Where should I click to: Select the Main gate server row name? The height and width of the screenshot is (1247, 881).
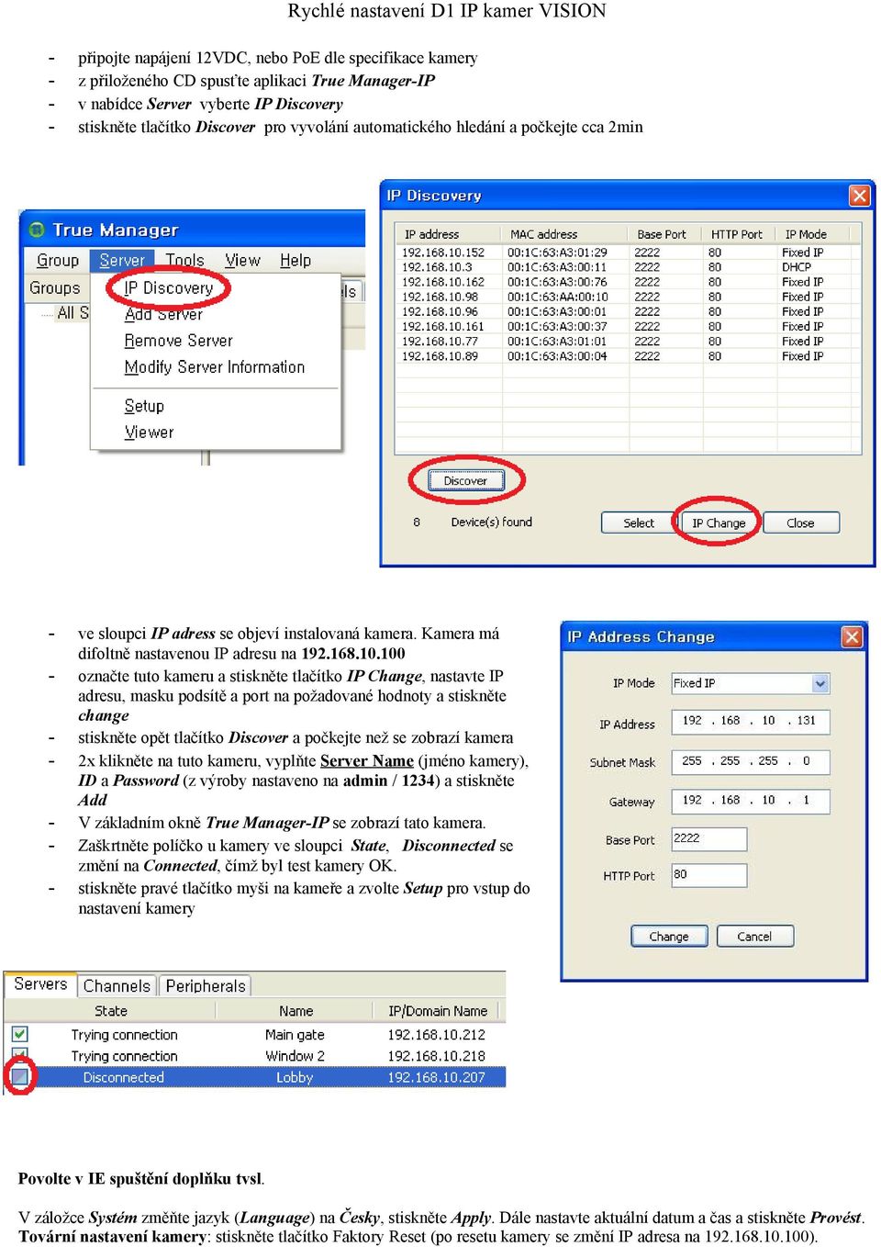click(295, 1035)
